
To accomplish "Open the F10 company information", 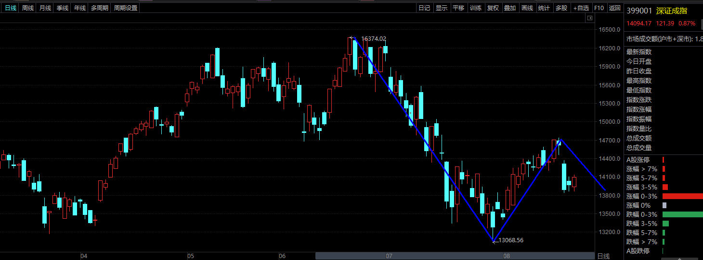I will click(599, 8).
